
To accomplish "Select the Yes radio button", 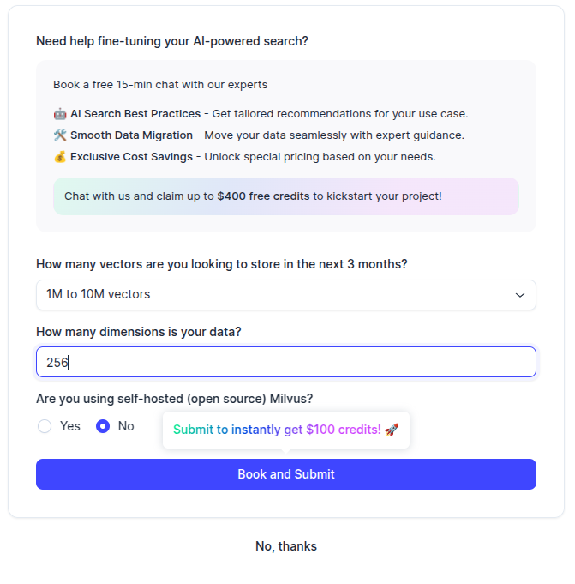I will [x=45, y=426].
